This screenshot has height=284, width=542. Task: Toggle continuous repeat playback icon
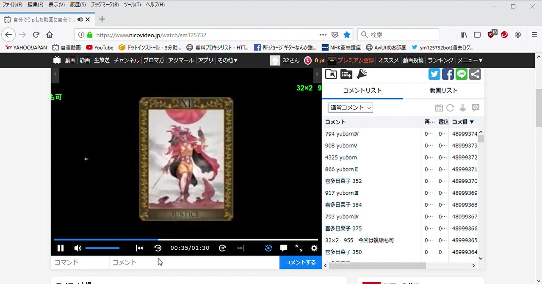click(268, 248)
